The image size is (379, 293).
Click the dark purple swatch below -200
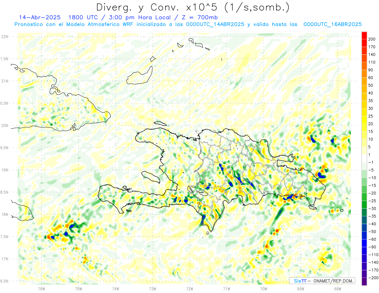click(x=364, y=282)
